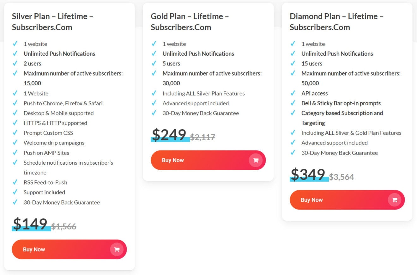Select the $249 highlighted price
The width and height of the screenshot is (417, 275).
tap(169, 135)
